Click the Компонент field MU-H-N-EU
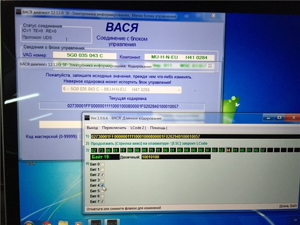Viewport: 300px width, 225px height. [179, 57]
